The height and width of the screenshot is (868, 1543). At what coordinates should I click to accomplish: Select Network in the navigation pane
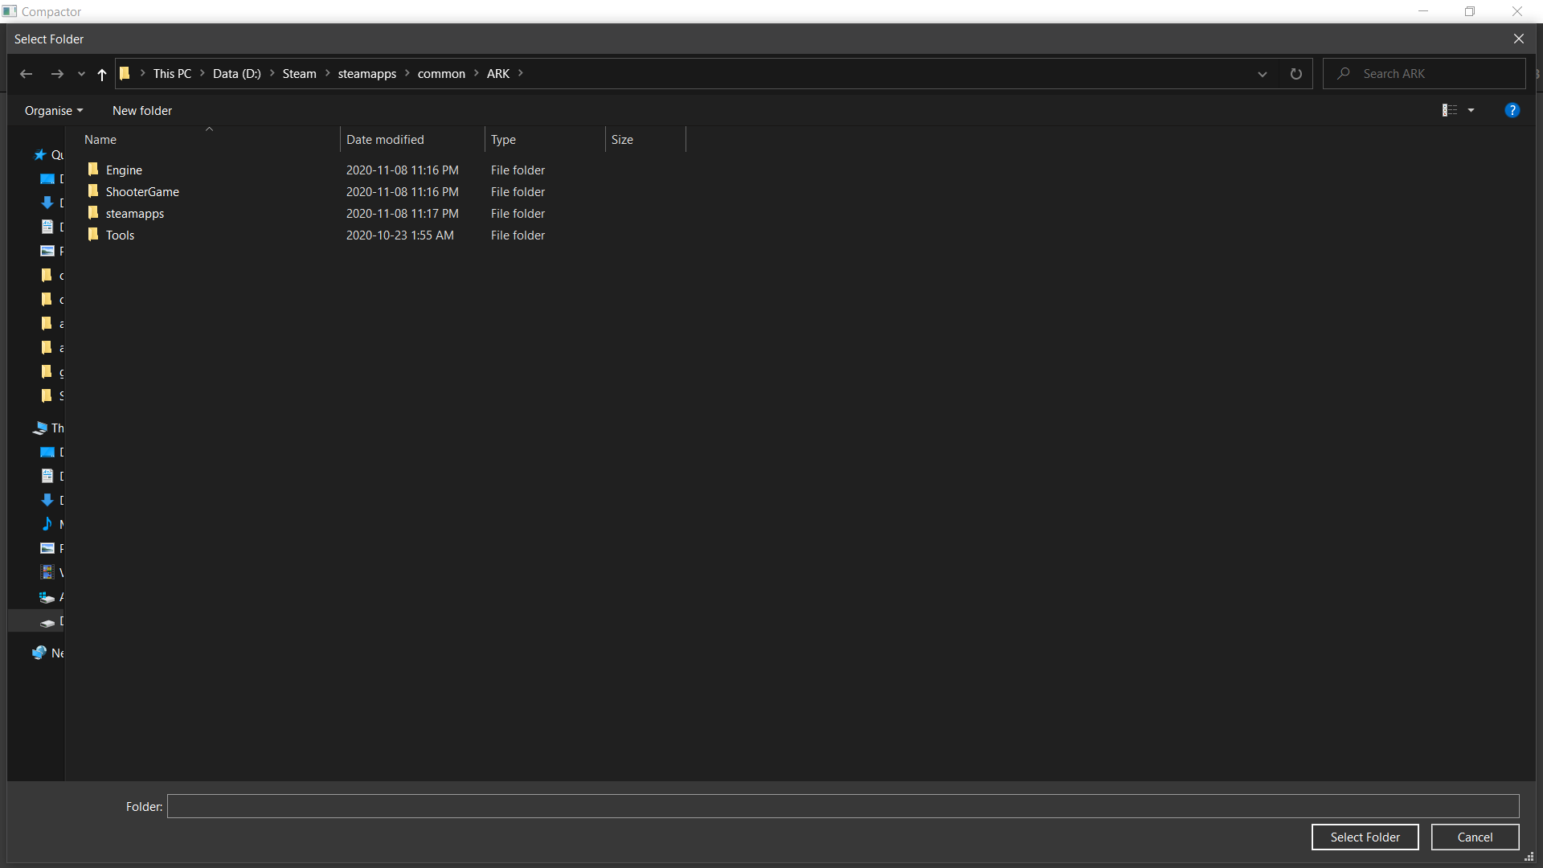[x=48, y=653]
